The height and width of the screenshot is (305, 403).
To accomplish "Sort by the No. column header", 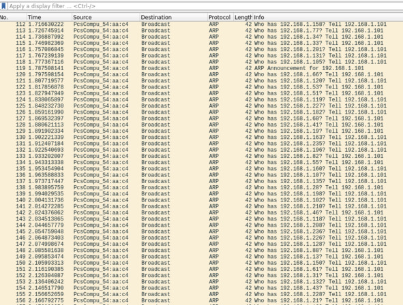I will [x=14, y=17].
